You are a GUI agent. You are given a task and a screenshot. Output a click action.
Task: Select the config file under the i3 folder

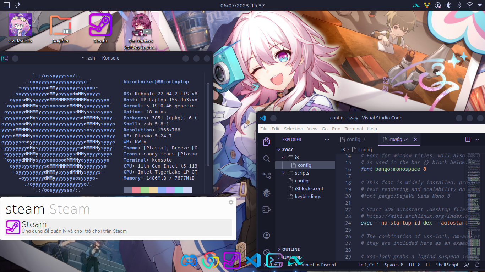click(305, 165)
